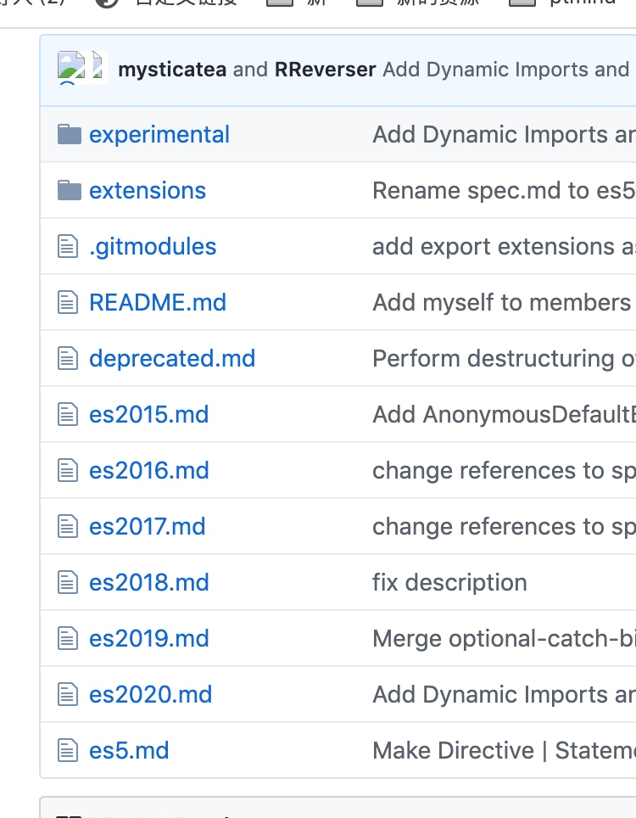The image size is (636, 818).
Task: Click the folder icon next to extensions
Action: click(69, 191)
